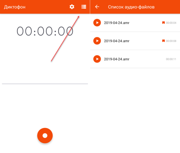The width and height of the screenshot is (180, 153).
Task: Click the Диктофон app title
Action: (x=15, y=7)
